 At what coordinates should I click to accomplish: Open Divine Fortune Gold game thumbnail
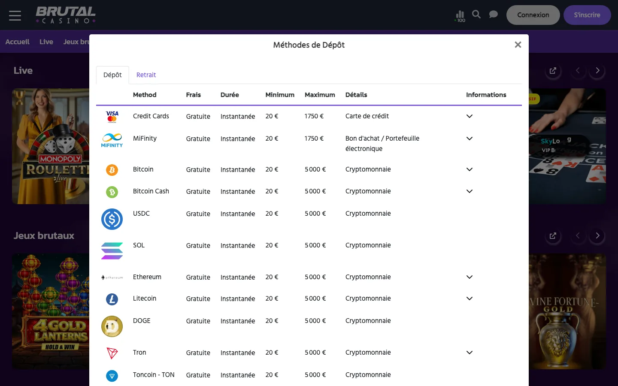[567, 311]
